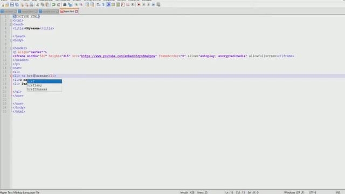Click the Open file folder icon

coord(7,5)
